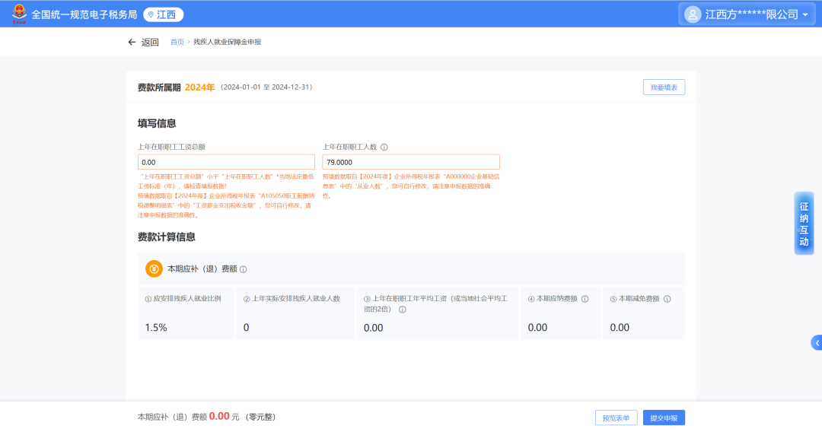Focus the 上年在职职工工资总额 input field
Viewport: 822px width, 432px height.
click(x=227, y=162)
